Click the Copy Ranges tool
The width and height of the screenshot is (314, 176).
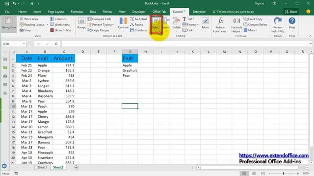[98, 30]
